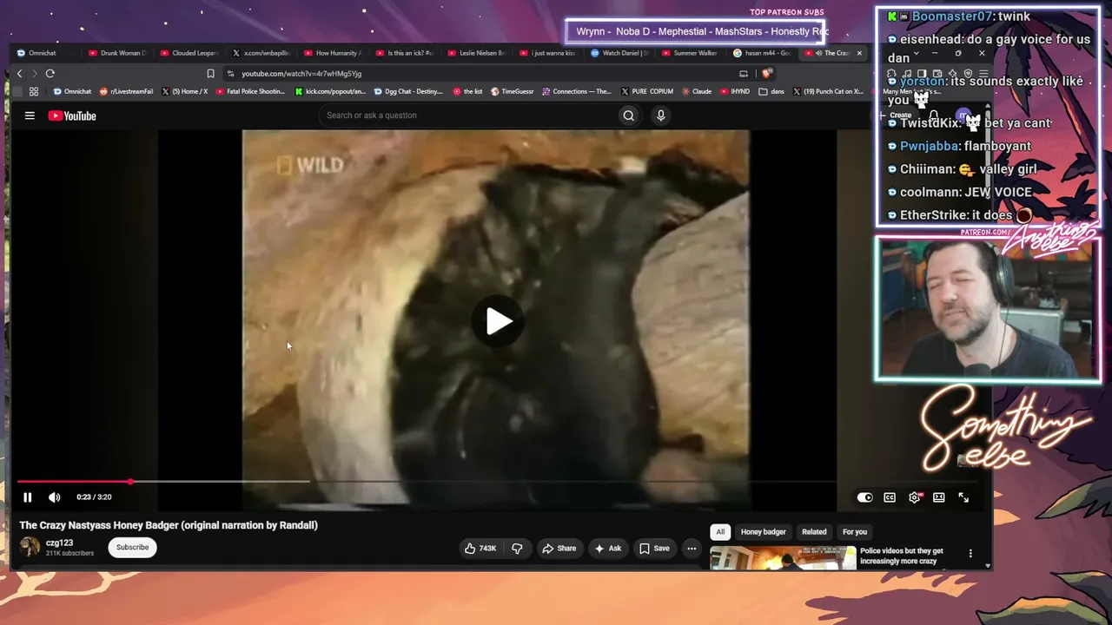Open the IHYND bookmark
The width and height of the screenshot is (1112, 625).
coord(734,91)
